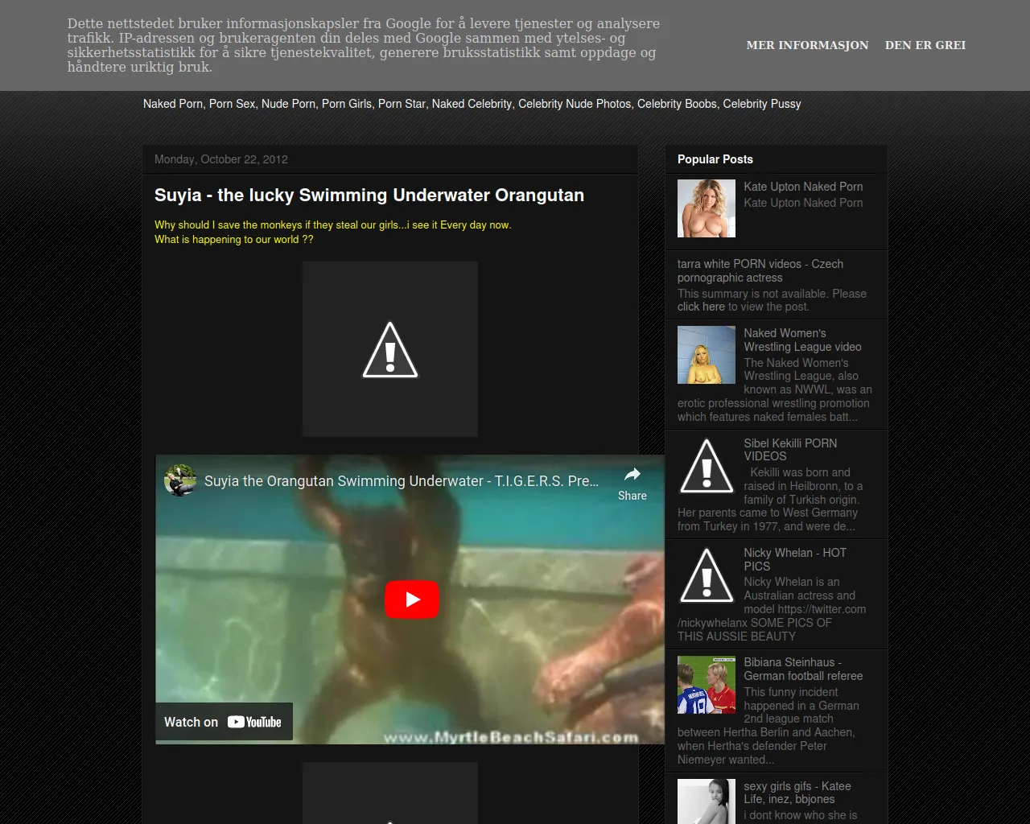Viewport: 1030px width, 824px height.
Task: Click the YouTube play button on the video
Action: pos(412,599)
